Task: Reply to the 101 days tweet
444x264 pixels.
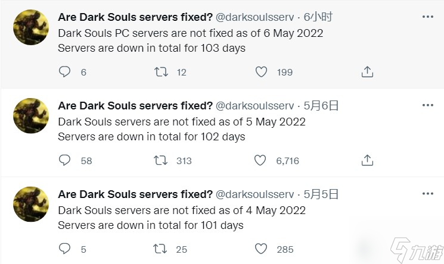Action: click(64, 249)
